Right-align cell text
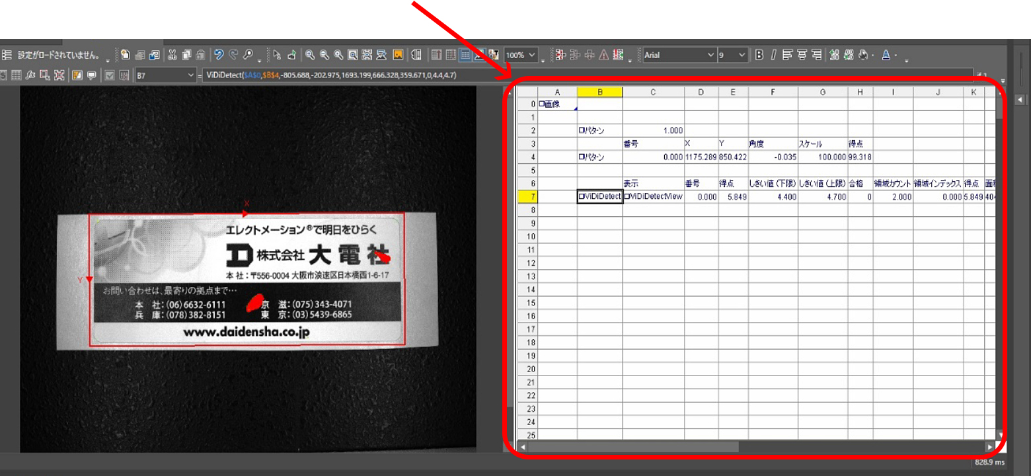The height and width of the screenshot is (476, 1031). [816, 55]
